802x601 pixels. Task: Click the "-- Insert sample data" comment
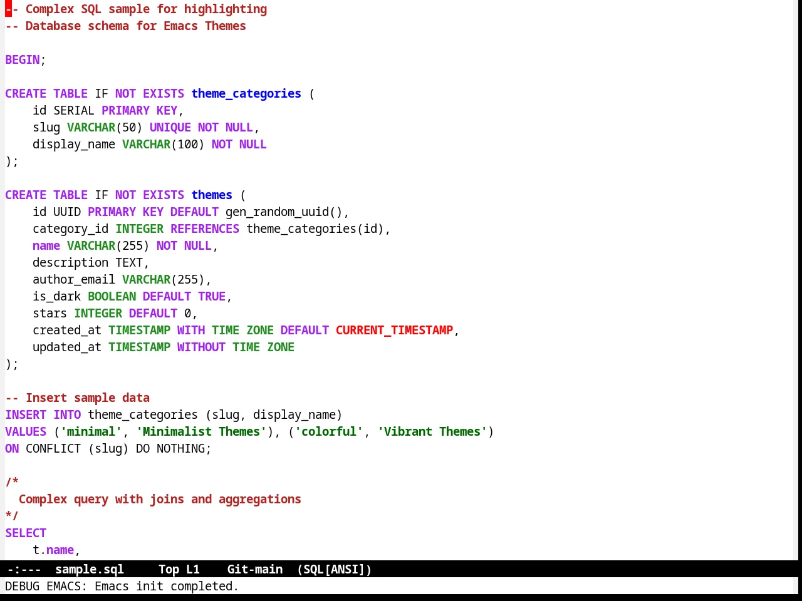pos(78,398)
